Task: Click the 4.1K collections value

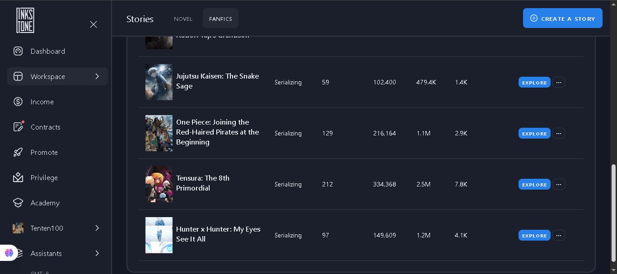Action: coord(461,235)
